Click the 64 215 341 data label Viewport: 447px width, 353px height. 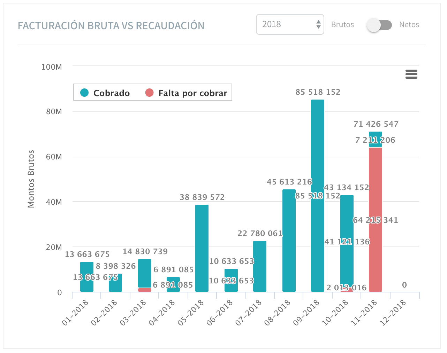(376, 220)
